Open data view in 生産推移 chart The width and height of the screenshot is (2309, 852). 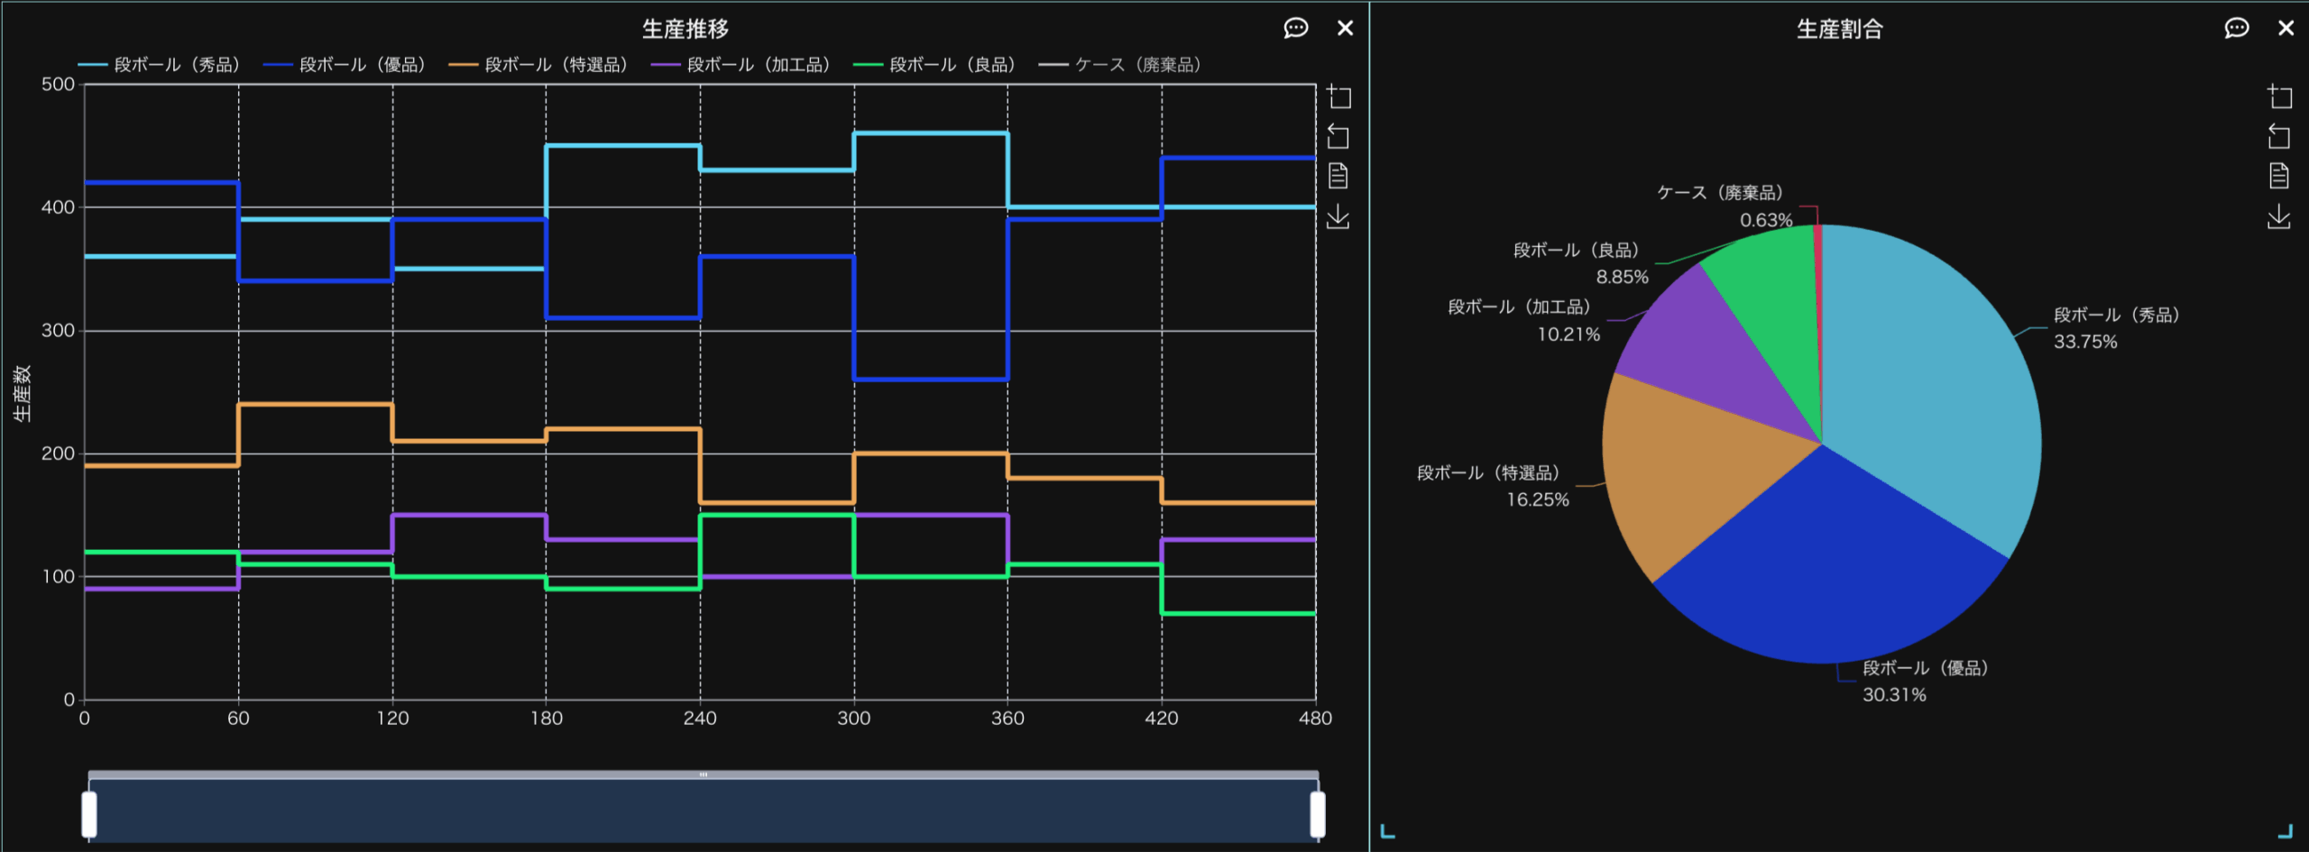point(1338,176)
